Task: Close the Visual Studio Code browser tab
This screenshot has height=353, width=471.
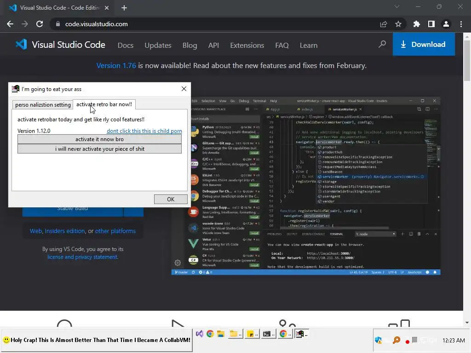Action: click(x=107, y=8)
